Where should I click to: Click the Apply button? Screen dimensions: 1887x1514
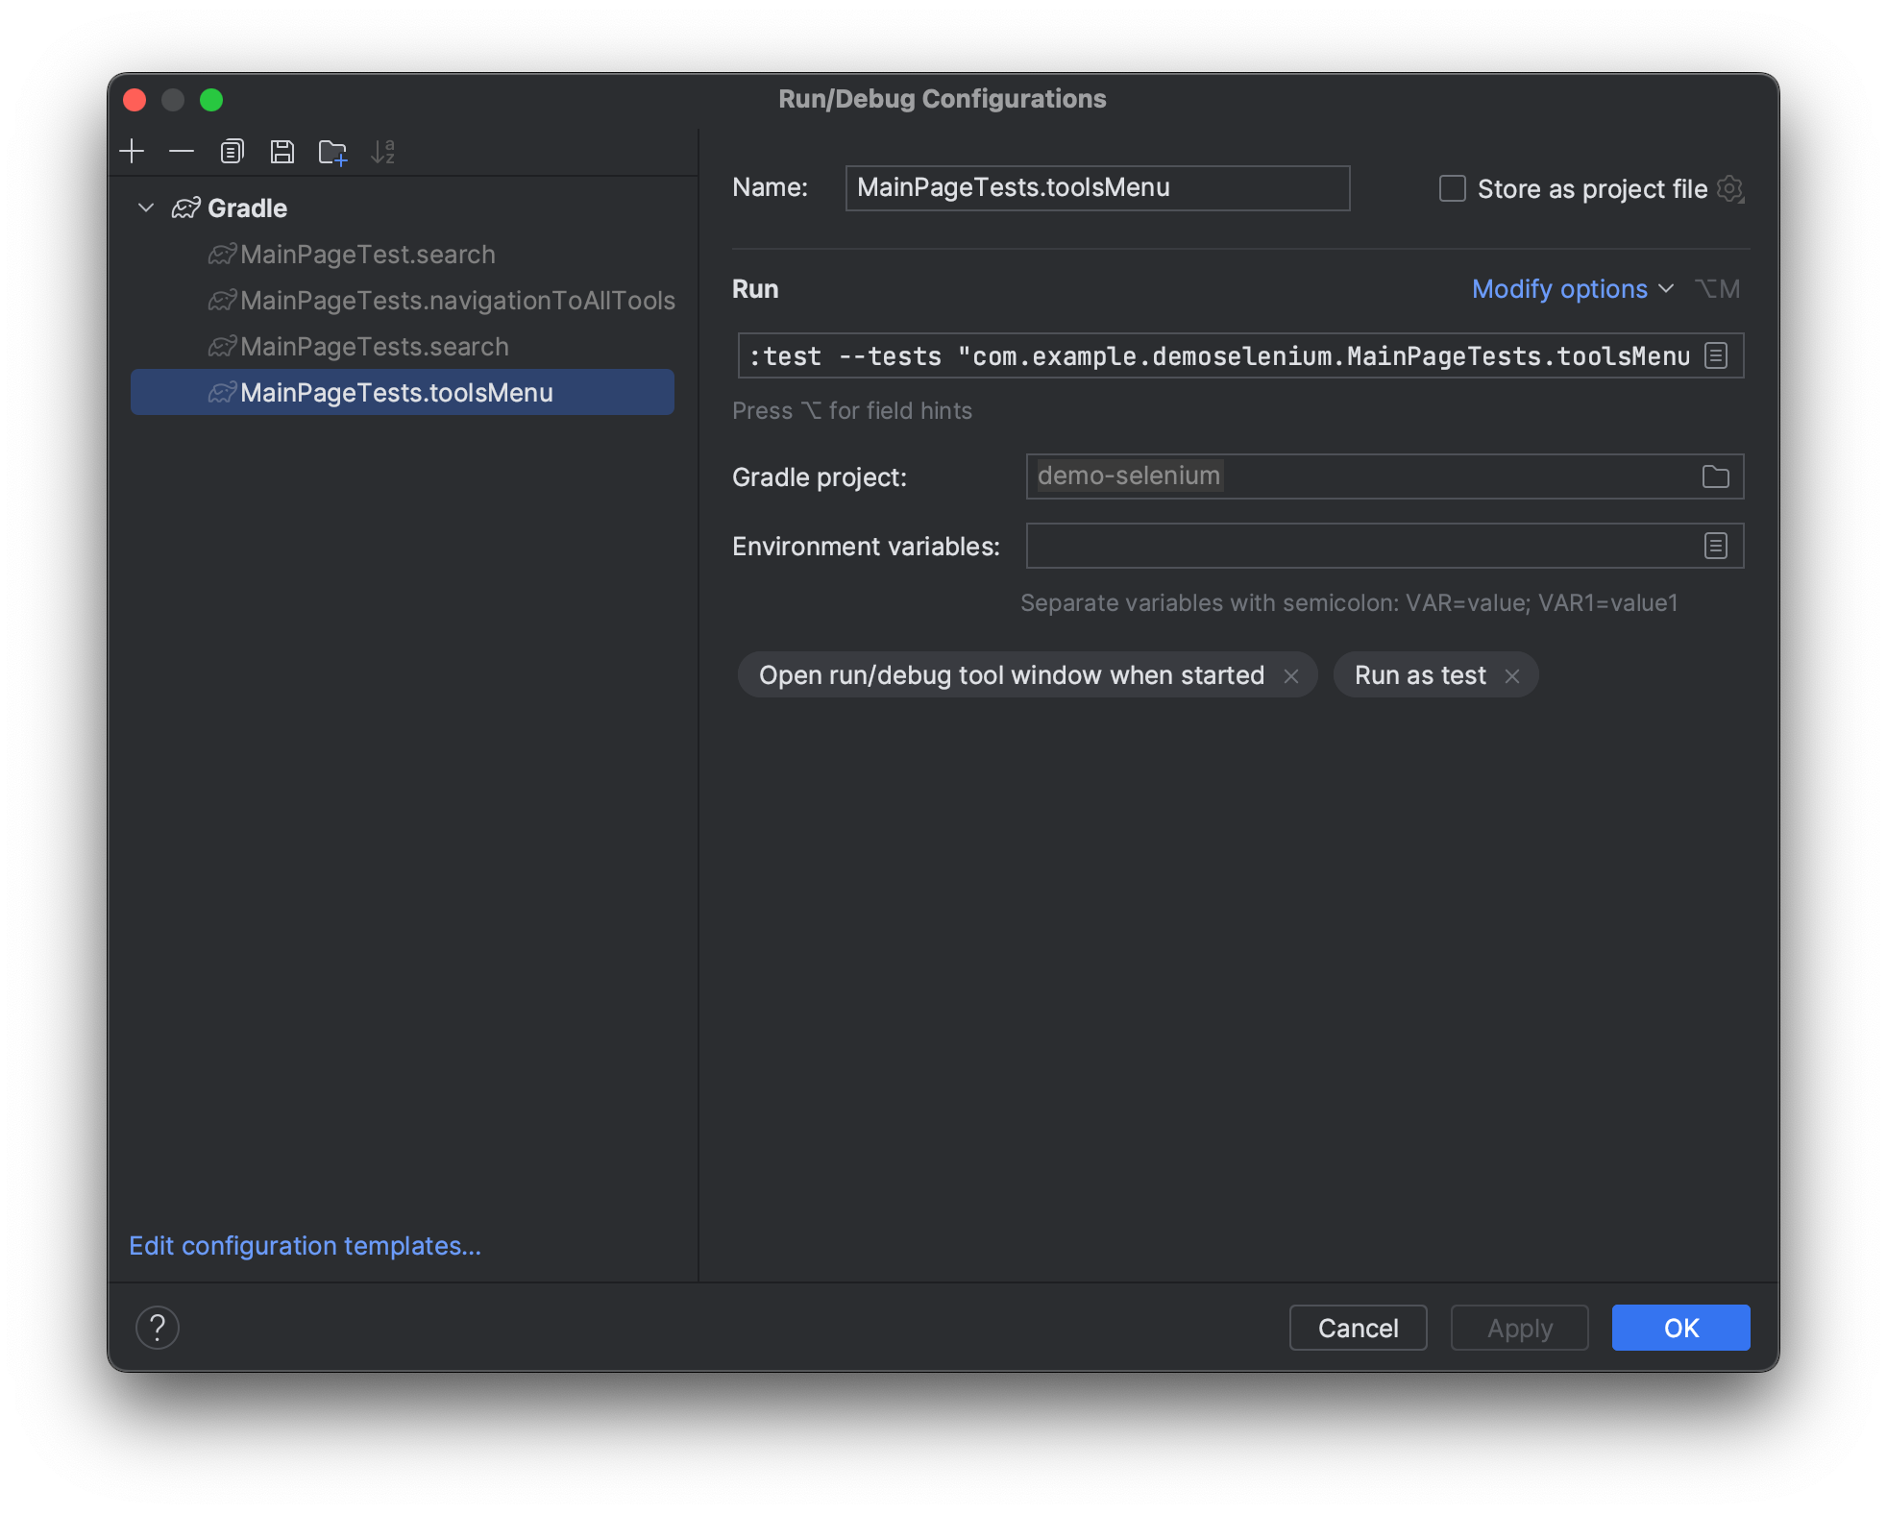pyautogui.click(x=1521, y=1327)
